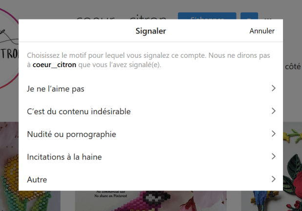Click the arrow beside C'est du contenu indésirable
This screenshot has height=211, width=302.
[273, 111]
